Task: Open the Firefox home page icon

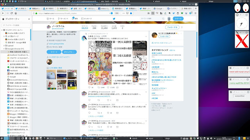Action: point(16,13)
